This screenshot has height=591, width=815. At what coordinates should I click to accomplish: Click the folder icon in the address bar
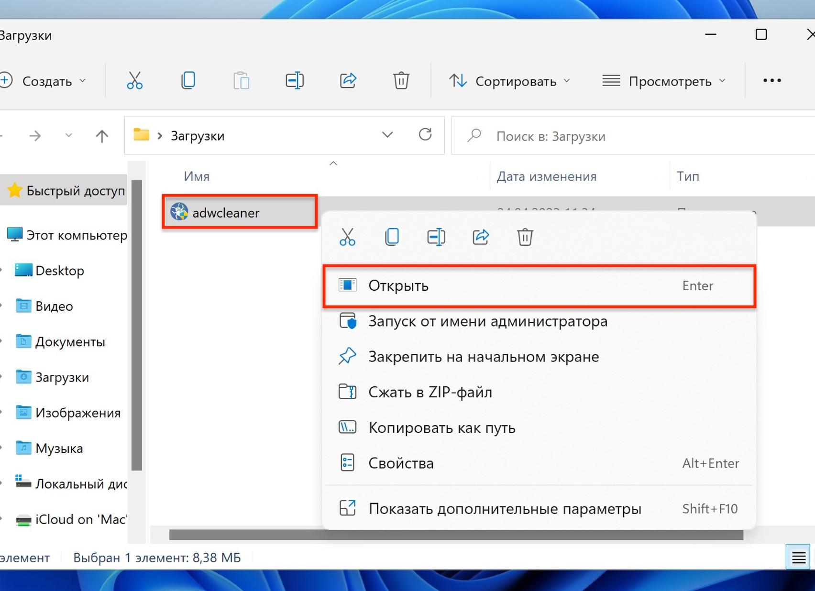pos(141,135)
